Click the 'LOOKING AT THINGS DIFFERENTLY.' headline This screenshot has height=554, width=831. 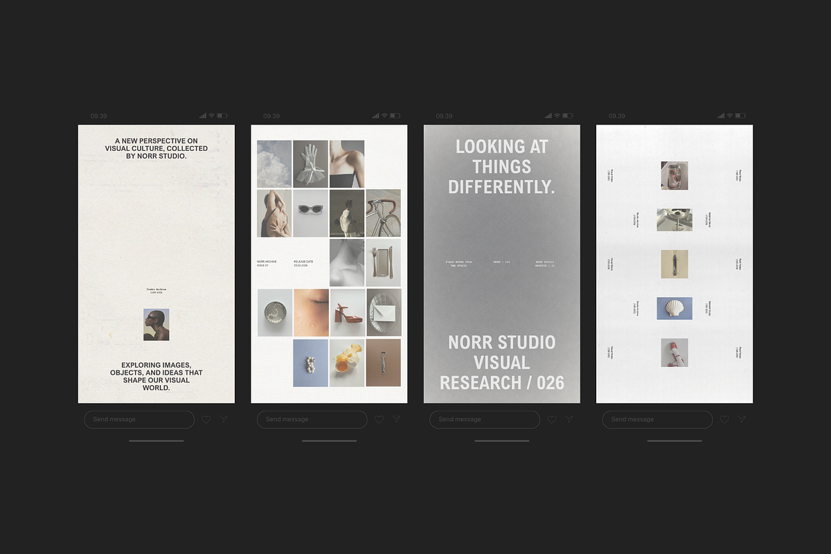502,166
